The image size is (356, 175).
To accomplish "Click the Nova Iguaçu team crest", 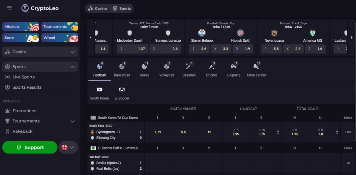I will 274,33.
